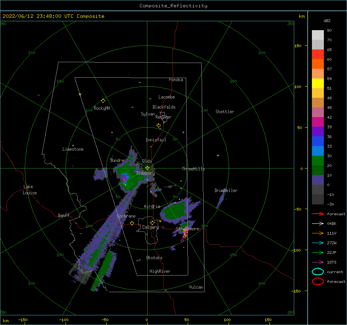Click the HighRiver label
This screenshot has height=325, width=347.
pyautogui.click(x=160, y=271)
